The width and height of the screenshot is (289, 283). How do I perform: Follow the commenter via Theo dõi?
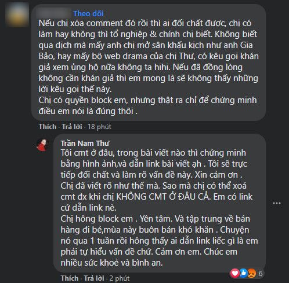[88, 13]
